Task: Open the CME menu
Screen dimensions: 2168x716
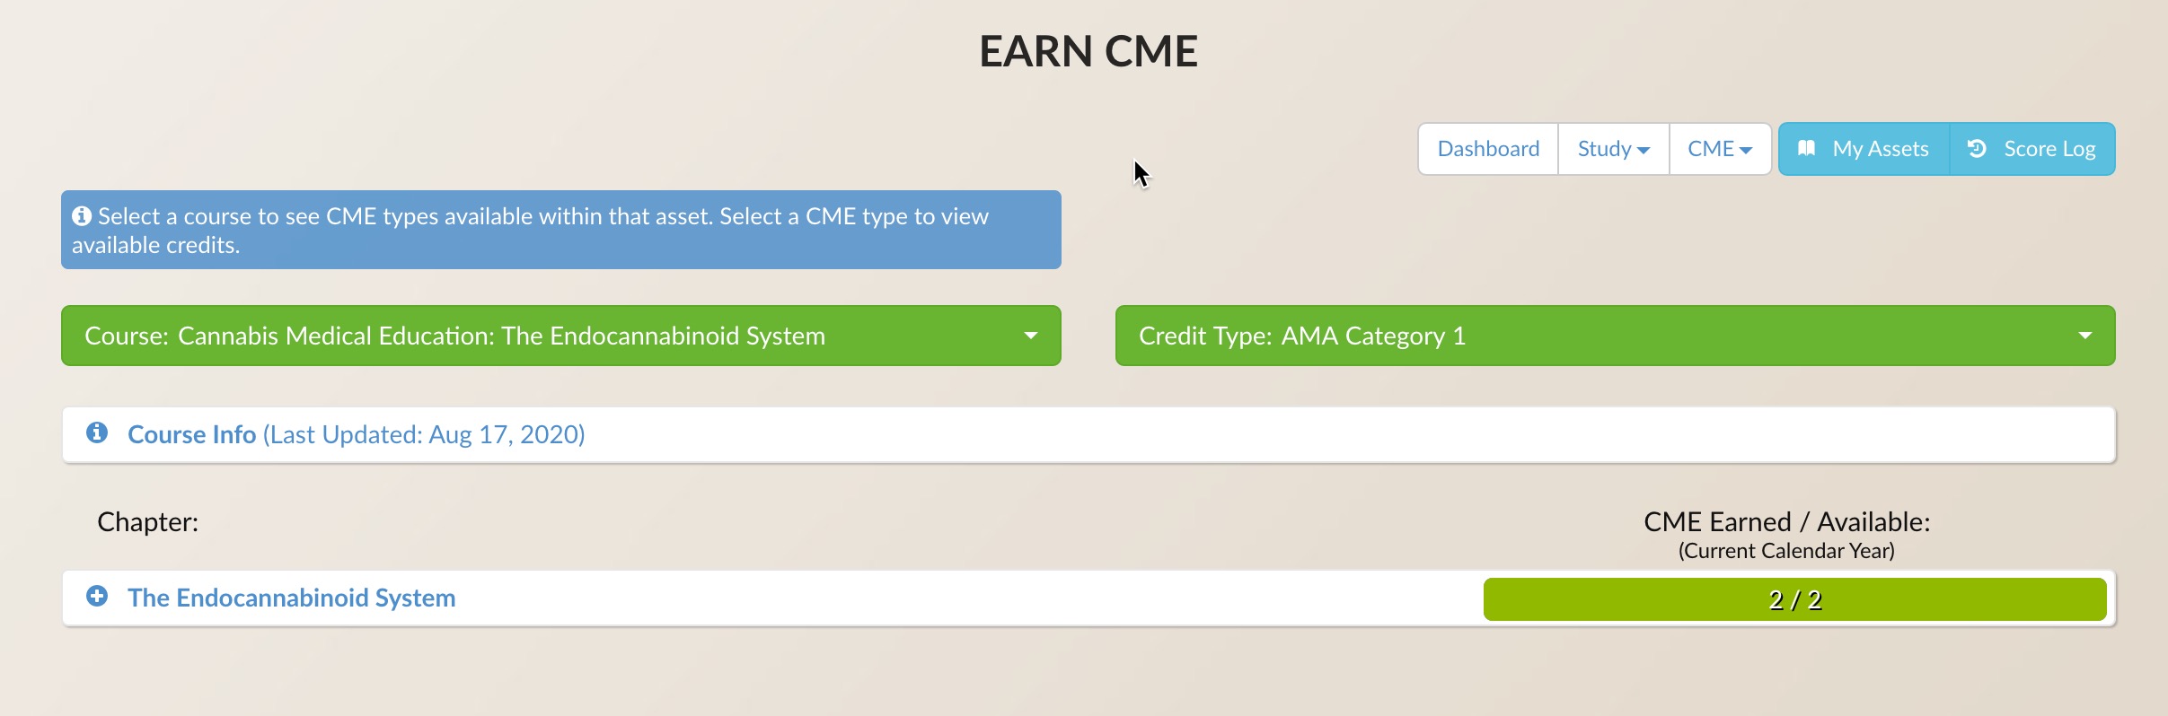Action: [x=1720, y=149]
